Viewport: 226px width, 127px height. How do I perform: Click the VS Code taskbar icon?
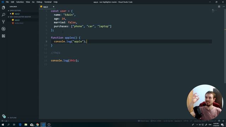43,125
